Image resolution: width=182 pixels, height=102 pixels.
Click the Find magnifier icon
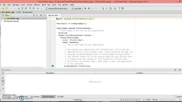(30, 8)
